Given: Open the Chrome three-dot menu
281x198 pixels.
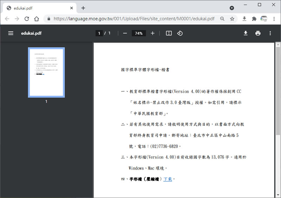Looking at the screenshot, I should pyautogui.click(x=274, y=19).
